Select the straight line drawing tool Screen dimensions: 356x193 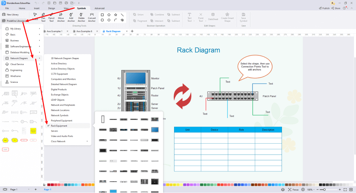[122, 15]
